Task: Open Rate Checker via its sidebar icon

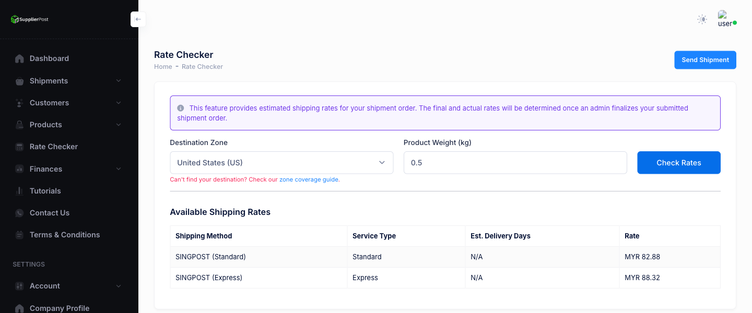Action: 19,147
